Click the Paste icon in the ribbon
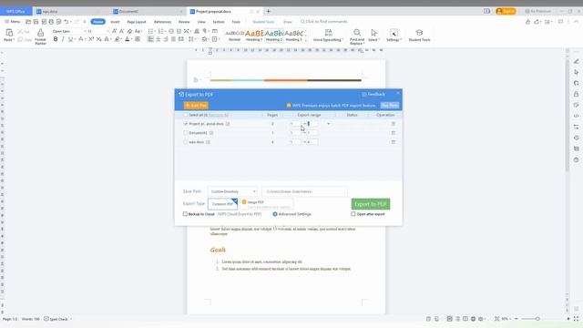Image resolution: width=583 pixels, height=328 pixels. (9, 33)
